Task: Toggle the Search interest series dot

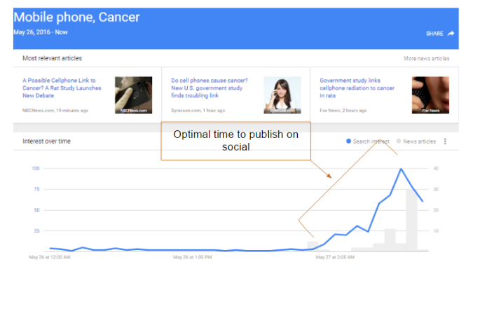Action: point(349,141)
